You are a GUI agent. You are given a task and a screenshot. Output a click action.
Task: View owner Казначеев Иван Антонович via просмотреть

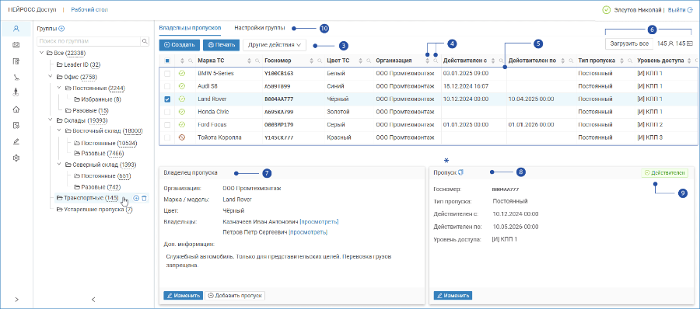pyautogui.click(x=319, y=221)
